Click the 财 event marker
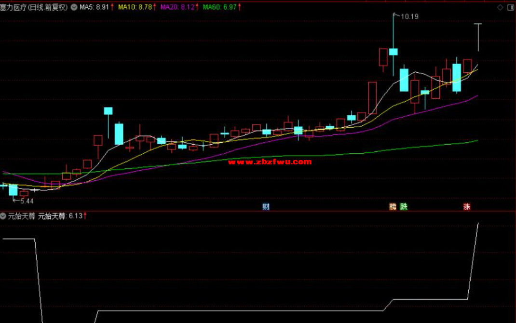 tap(266, 206)
